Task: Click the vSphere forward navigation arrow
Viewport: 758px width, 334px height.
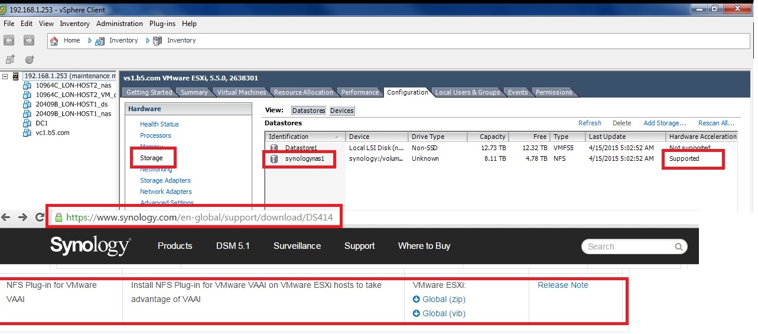Action: pos(28,40)
